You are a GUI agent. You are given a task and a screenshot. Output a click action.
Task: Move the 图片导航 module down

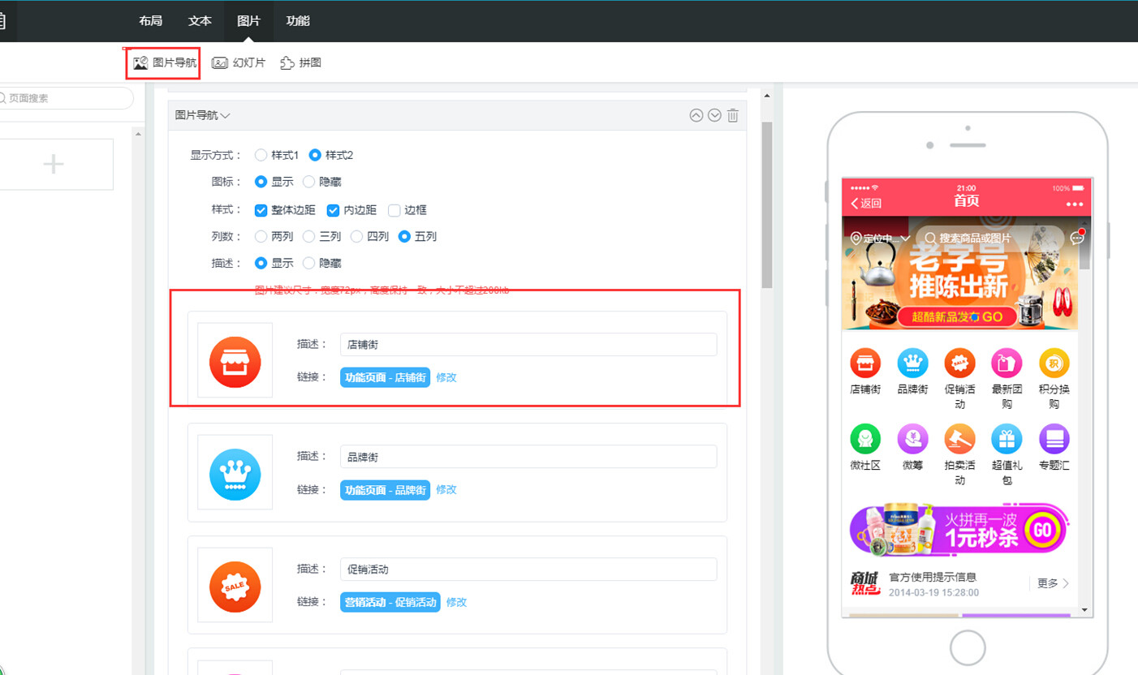point(714,115)
